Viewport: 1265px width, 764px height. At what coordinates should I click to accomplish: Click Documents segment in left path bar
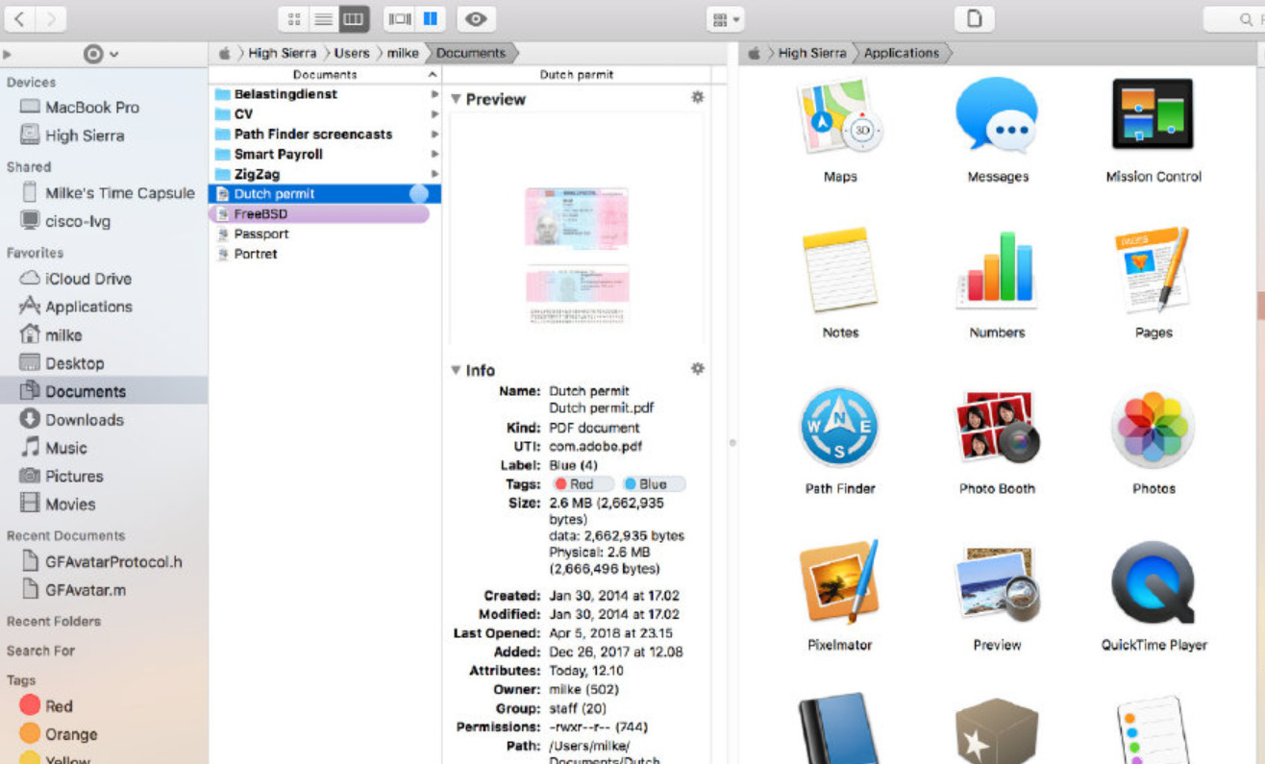(471, 54)
